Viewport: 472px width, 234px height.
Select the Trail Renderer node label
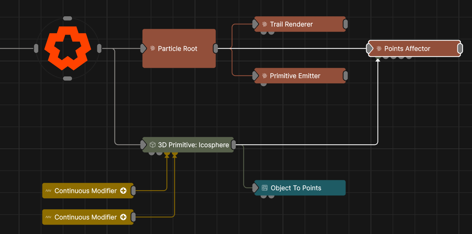[x=291, y=24]
